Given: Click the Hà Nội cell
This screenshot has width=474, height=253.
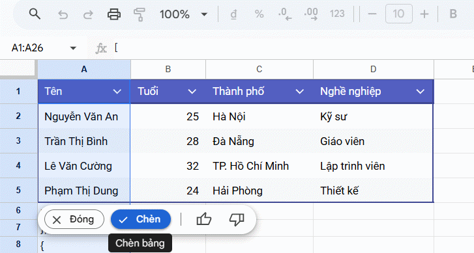Looking at the screenshot, I should 259,116.
